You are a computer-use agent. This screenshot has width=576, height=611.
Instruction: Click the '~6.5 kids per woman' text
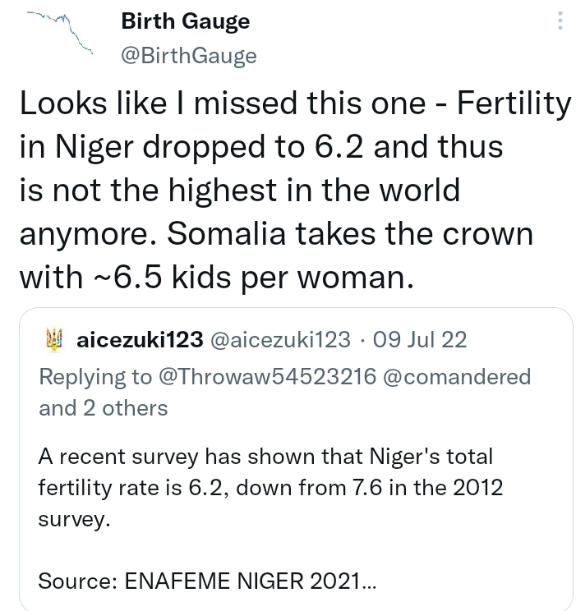253,277
